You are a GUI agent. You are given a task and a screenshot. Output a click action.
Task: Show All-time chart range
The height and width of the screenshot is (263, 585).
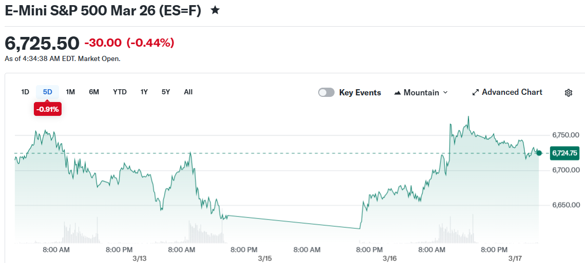tap(188, 92)
